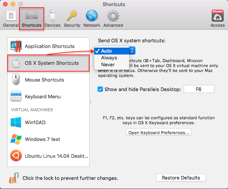Click Open Keyboard Preferences button
The image size is (228, 189).
point(159,132)
